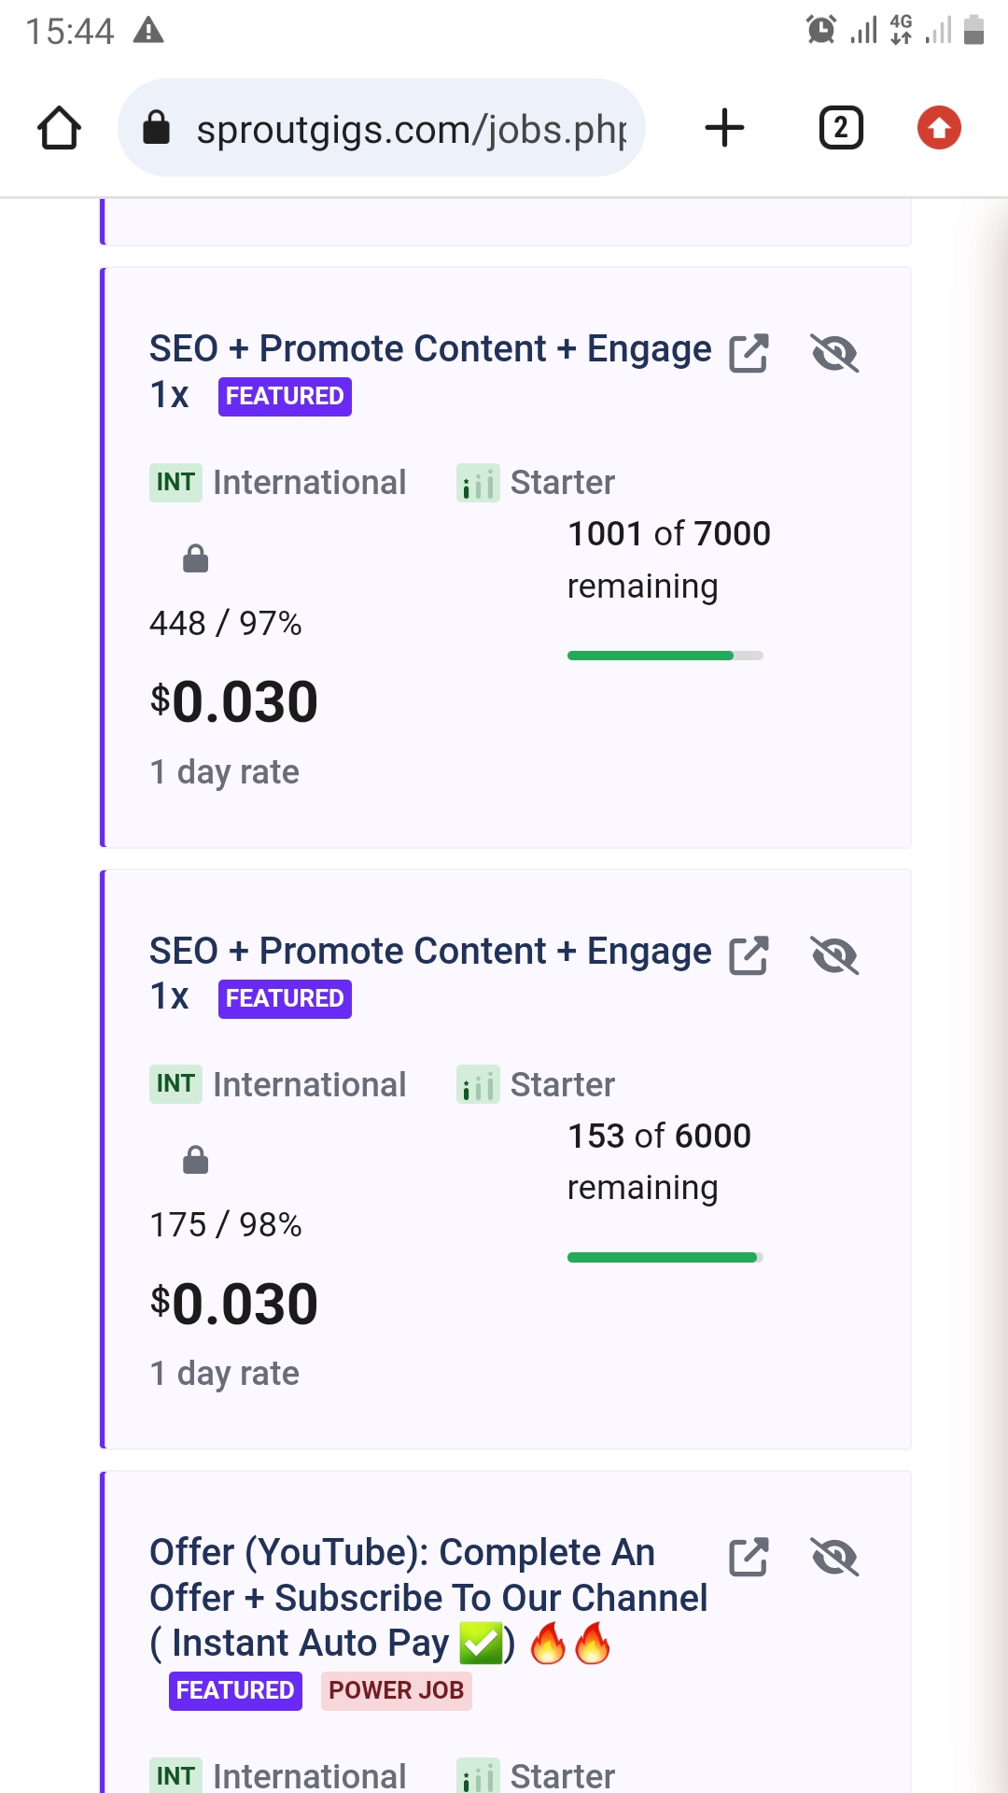This screenshot has width=1008, height=1793.
Task: Open first SEO + Promote Content job title
Action: pyautogui.click(x=430, y=349)
